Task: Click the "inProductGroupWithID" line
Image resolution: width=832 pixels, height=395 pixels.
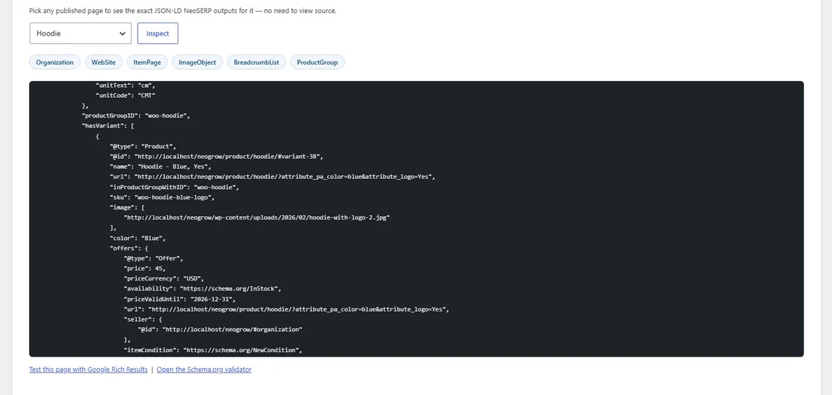Action: (175, 187)
